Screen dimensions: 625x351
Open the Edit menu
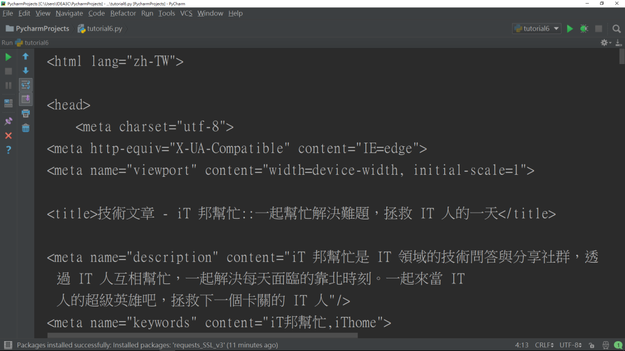coord(24,13)
